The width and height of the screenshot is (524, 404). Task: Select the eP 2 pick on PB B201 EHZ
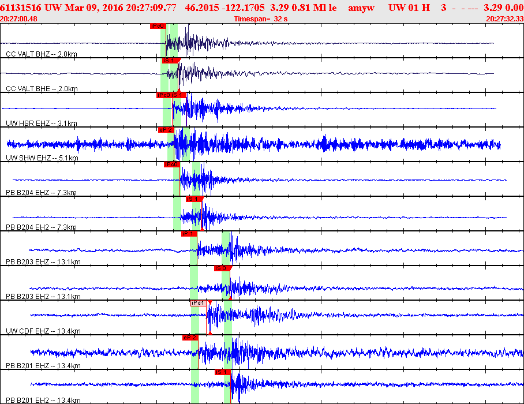click(x=190, y=337)
